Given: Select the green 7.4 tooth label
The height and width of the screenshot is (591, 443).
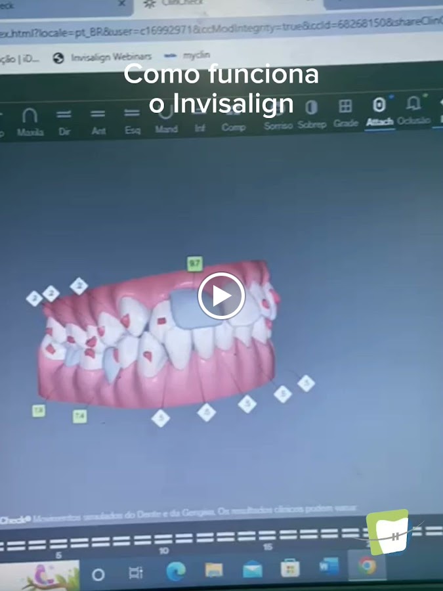Looking at the screenshot, I should [79, 416].
